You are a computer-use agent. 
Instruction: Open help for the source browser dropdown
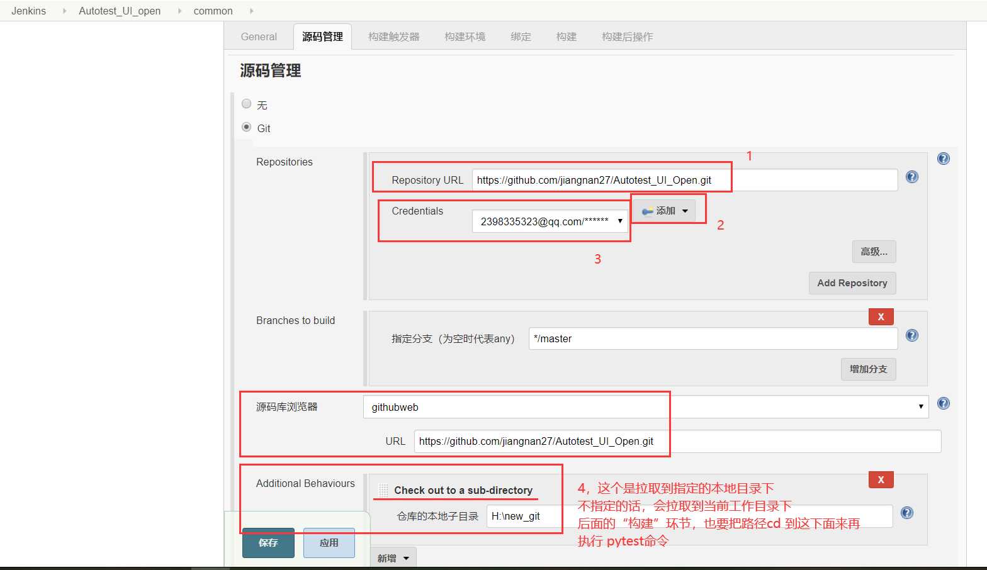[x=943, y=403]
